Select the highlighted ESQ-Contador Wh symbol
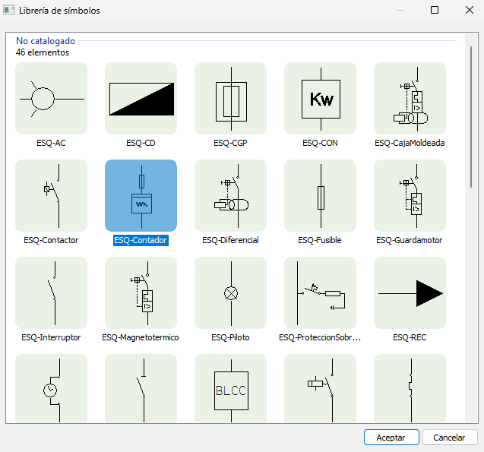The width and height of the screenshot is (484, 452). (x=141, y=195)
